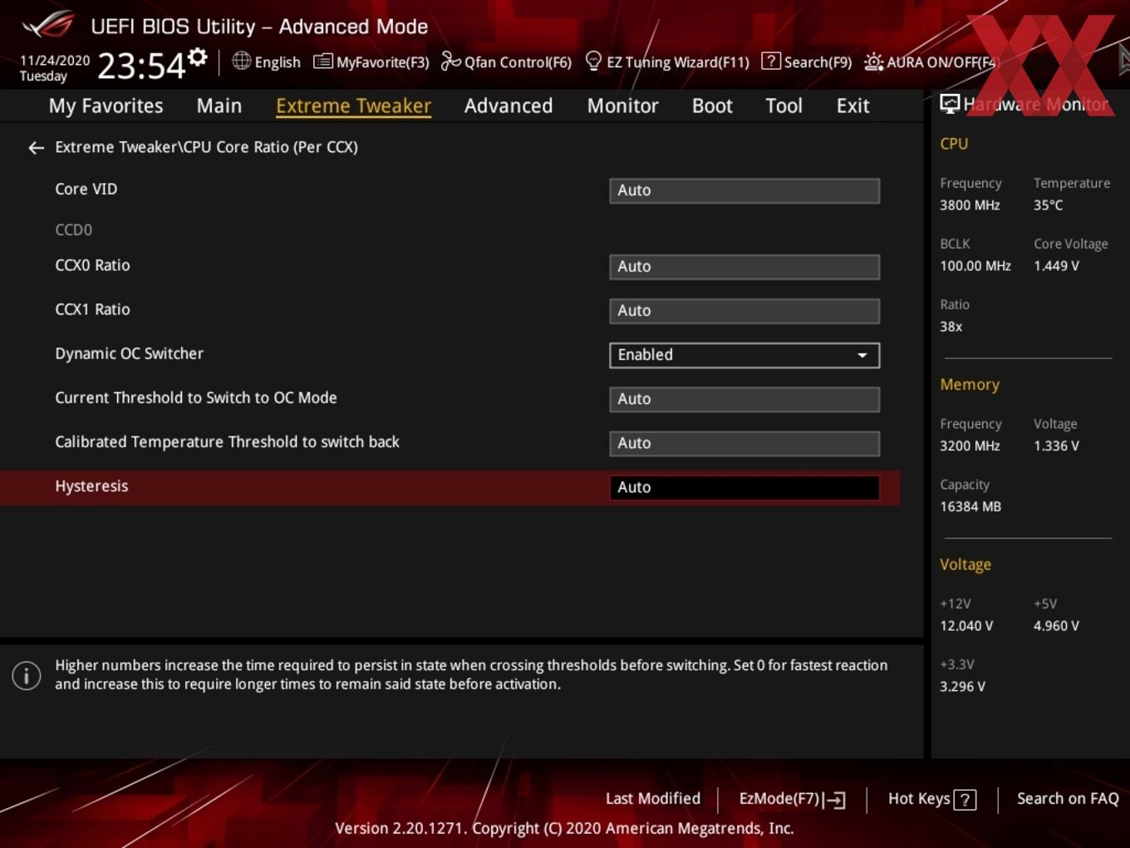This screenshot has height=848, width=1130.
Task: Click the Voltage section heading
Action: coord(965,564)
